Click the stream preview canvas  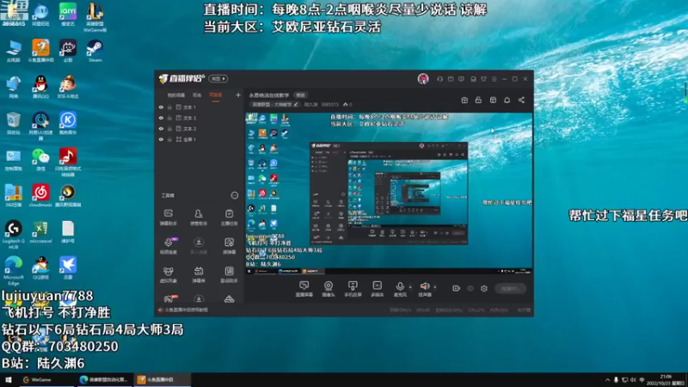pyautogui.click(x=389, y=193)
